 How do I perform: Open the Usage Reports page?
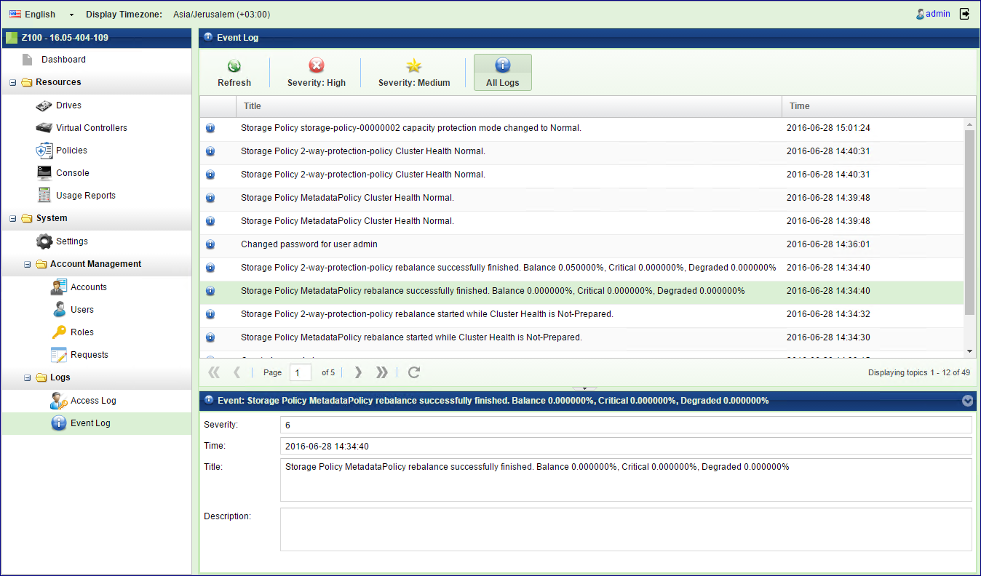point(85,196)
